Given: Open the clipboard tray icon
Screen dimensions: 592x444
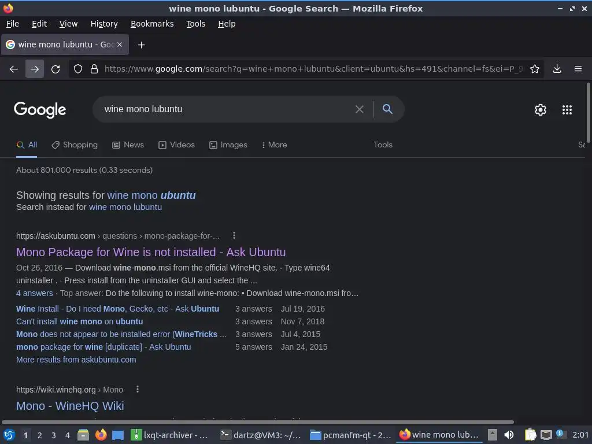Looking at the screenshot, I should (x=530, y=435).
